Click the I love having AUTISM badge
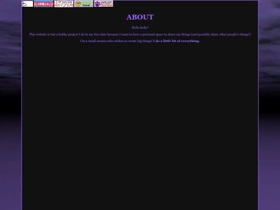 coord(64,4)
